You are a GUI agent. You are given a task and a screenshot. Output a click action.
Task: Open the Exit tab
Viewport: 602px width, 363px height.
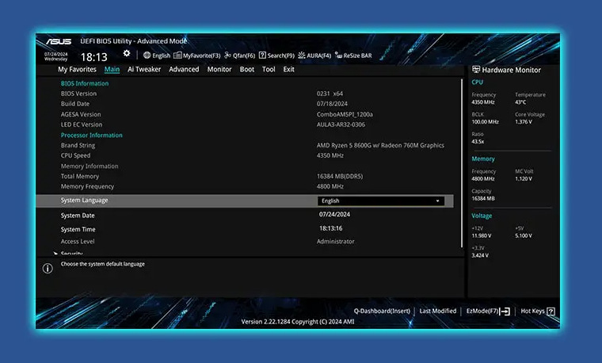pyautogui.click(x=288, y=69)
